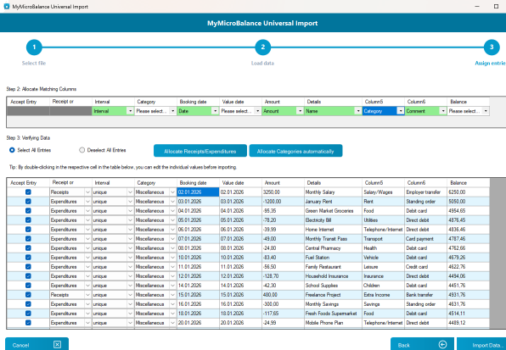The width and height of the screenshot is (506, 350).
Task: Click the X icon on Cancel button
Action: point(57,345)
